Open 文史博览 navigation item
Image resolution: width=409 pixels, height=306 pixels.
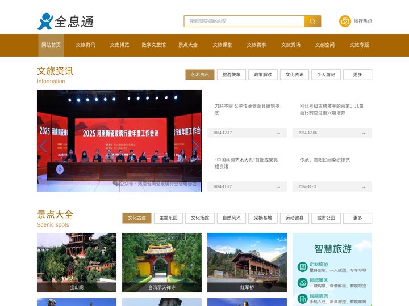[119, 45]
